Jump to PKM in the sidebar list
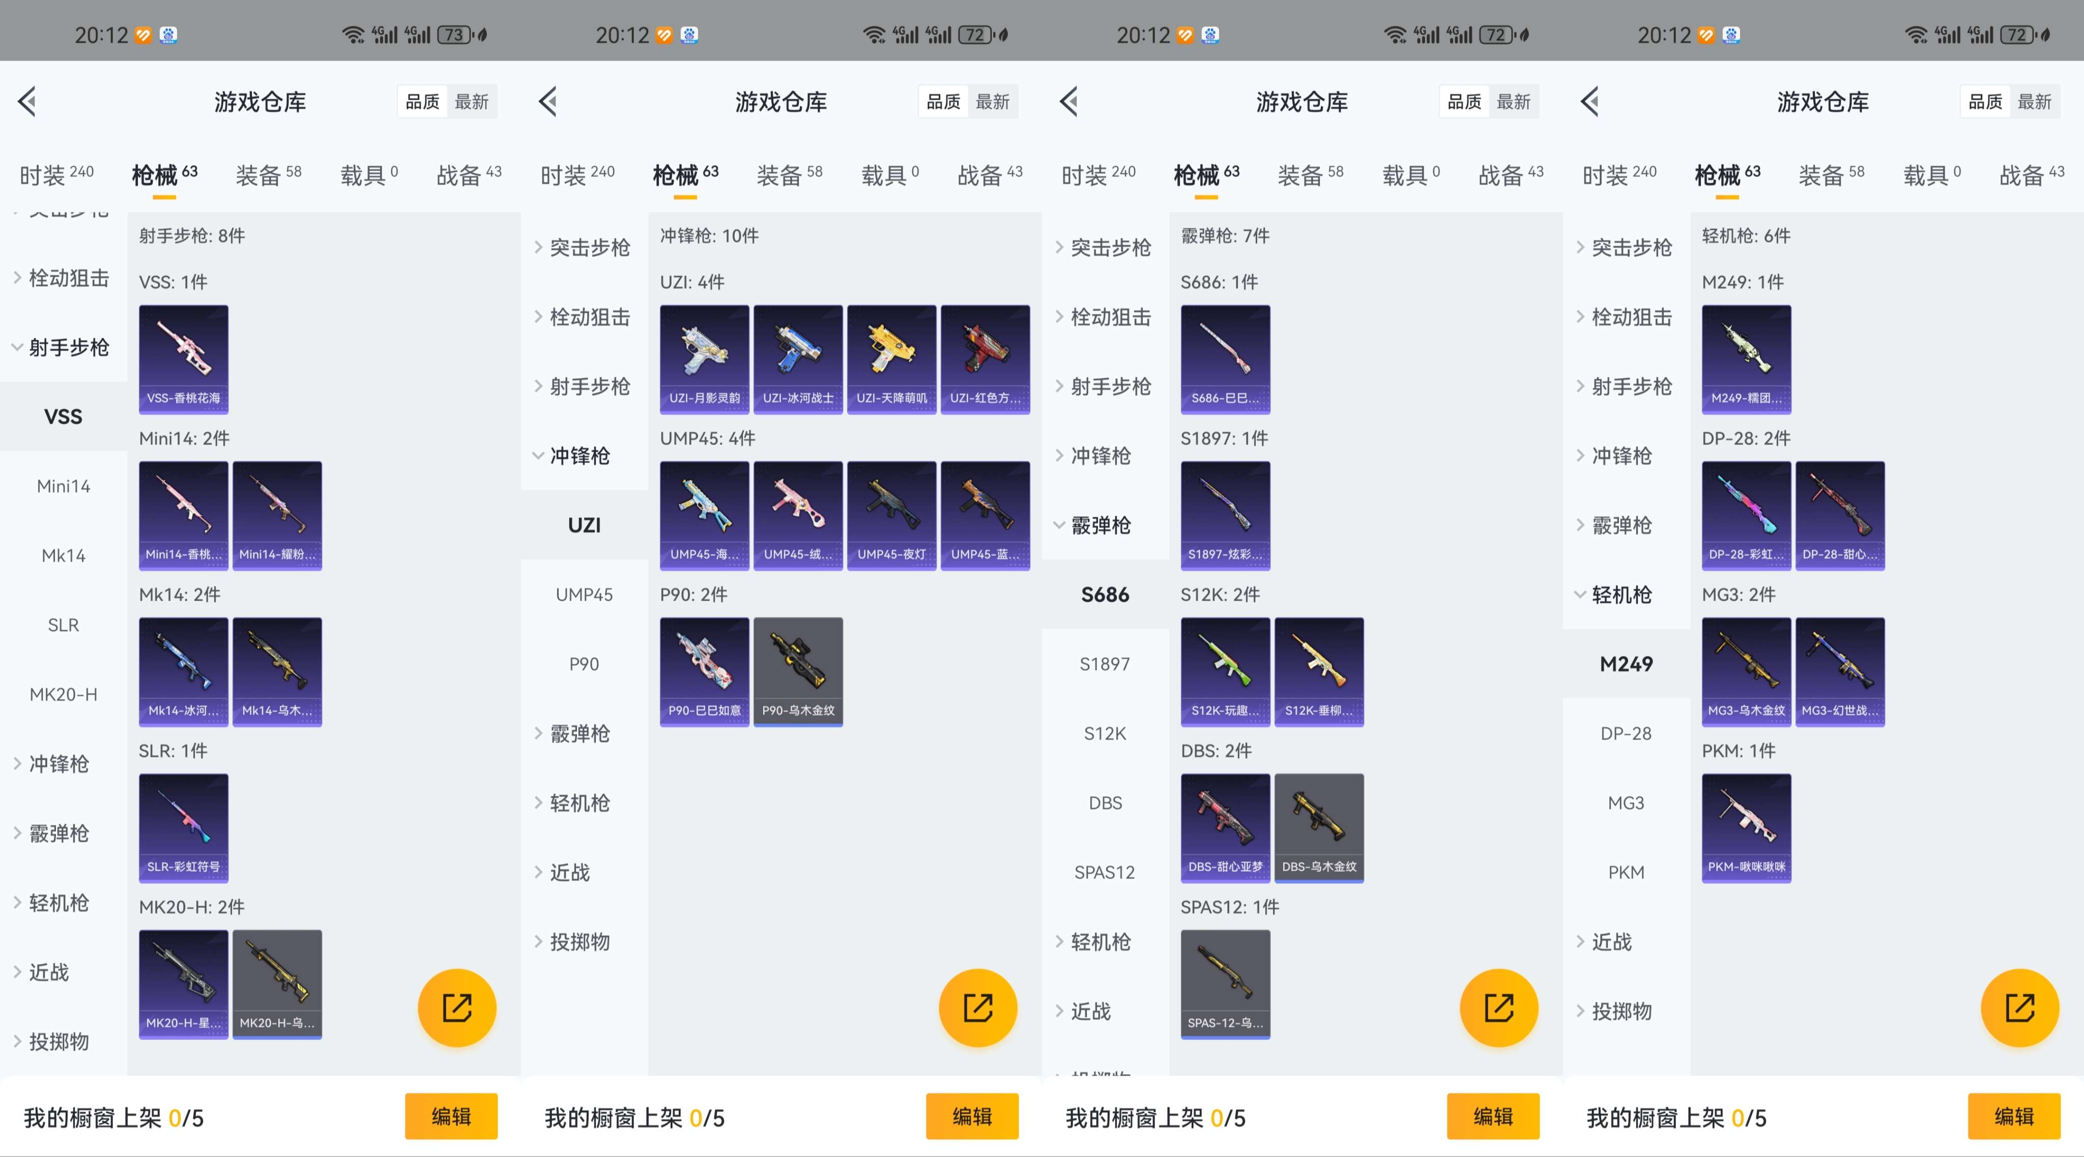The image size is (2084, 1157). pyautogui.click(x=1626, y=872)
